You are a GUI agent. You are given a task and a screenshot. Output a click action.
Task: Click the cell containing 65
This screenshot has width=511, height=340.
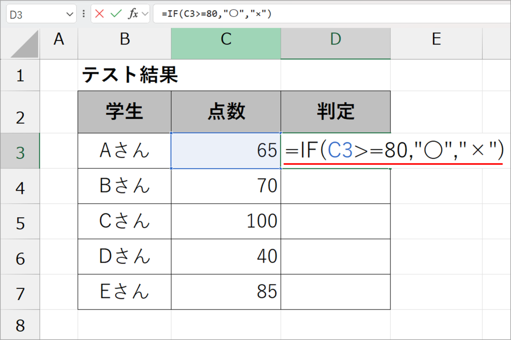pos(226,151)
